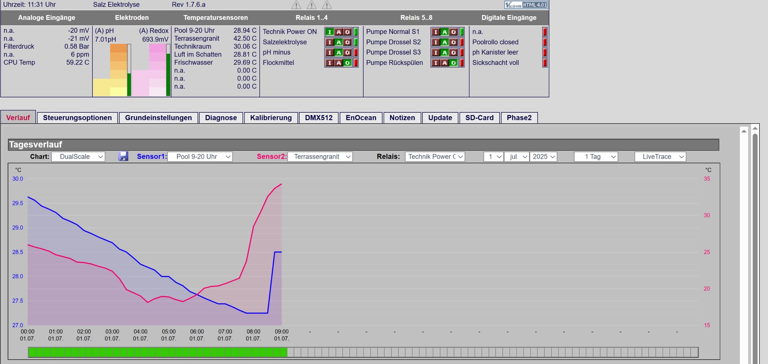Set Flockmittel relay to A (auto)

339,63
